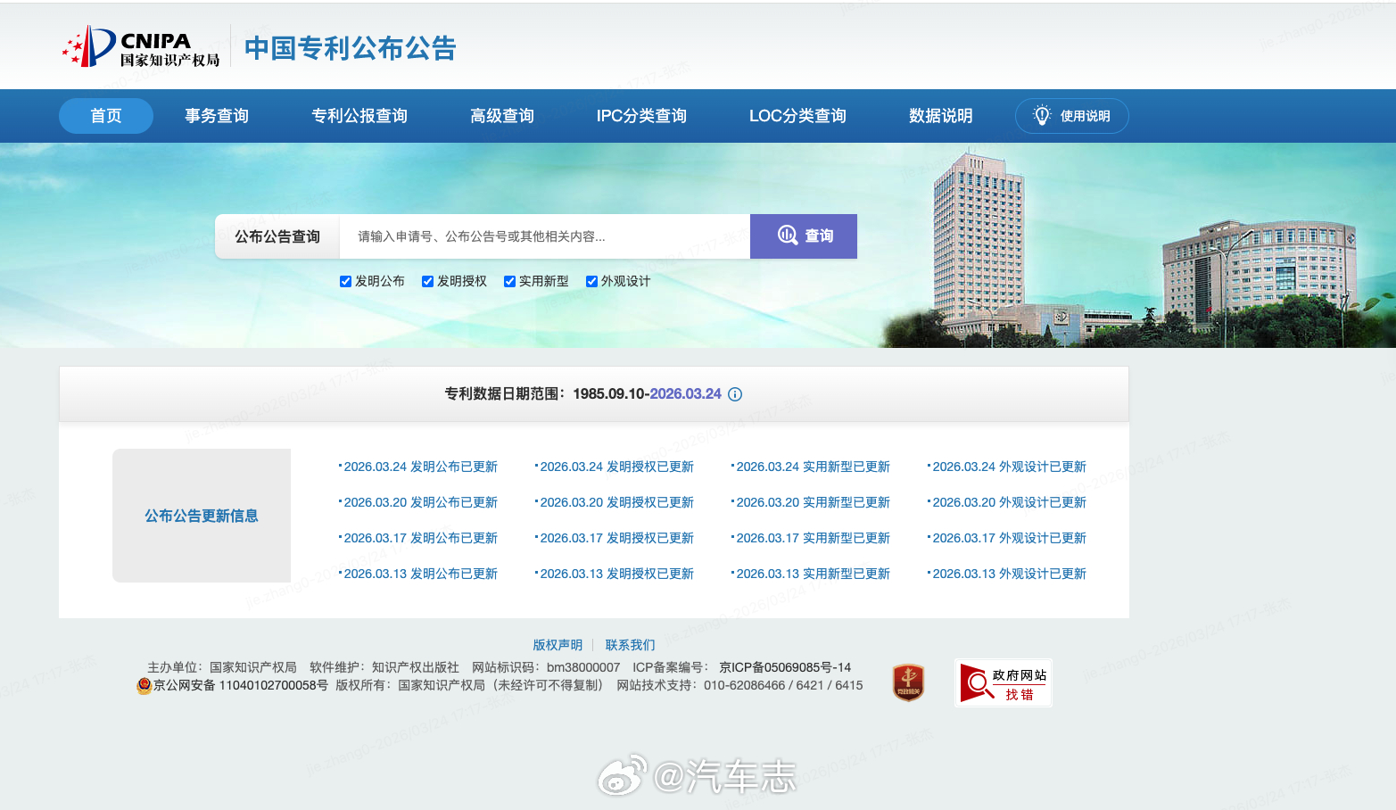Toggle the 发明授权 checkbox off
The image size is (1396, 810).
point(427,281)
